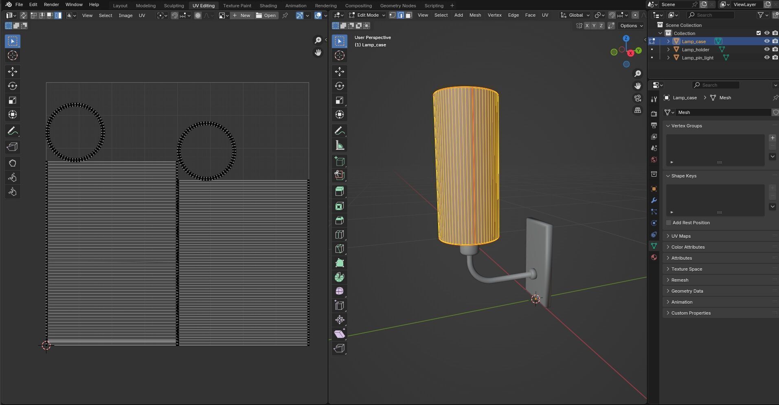Select the Move tool in the 3D viewport

click(339, 72)
